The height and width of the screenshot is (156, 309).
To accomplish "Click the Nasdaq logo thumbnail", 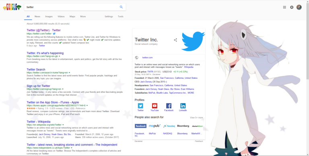I will 169,126.
